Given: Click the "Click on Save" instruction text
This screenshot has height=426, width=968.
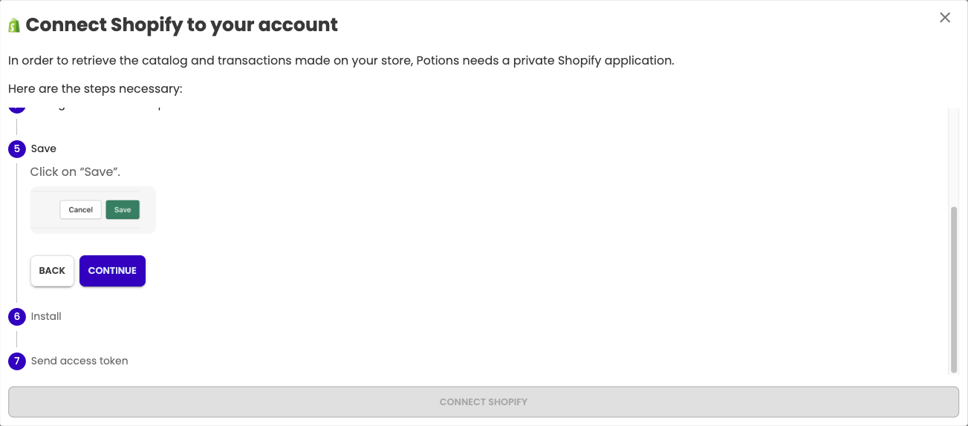Looking at the screenshot, I should [75, 172].
